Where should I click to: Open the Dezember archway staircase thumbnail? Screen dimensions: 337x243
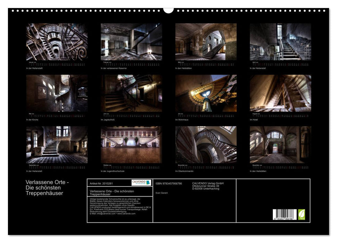click(x=280, y=144)
